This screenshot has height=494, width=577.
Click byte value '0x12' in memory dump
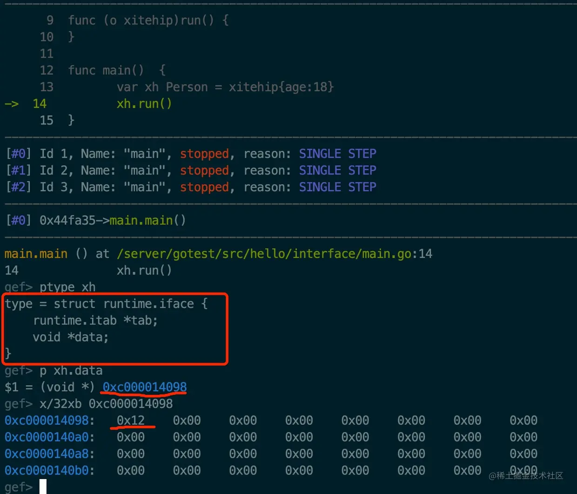click(x=131, y=420)
